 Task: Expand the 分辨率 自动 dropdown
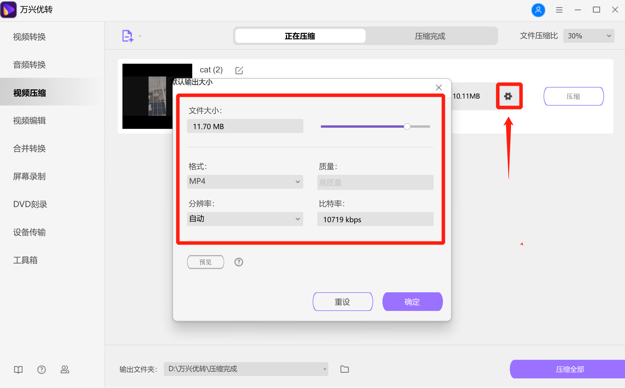245,219
